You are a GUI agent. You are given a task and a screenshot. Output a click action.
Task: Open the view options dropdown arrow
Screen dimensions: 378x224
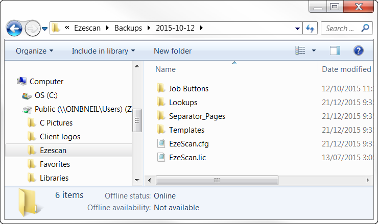pyautogui.click(x=314, y=51)
